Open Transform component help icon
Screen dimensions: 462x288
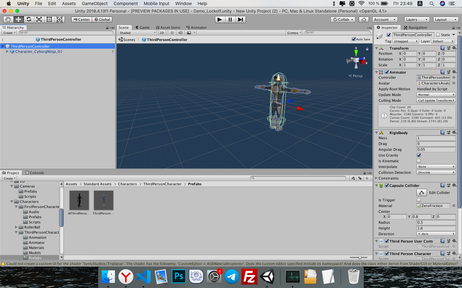[442, 48]
